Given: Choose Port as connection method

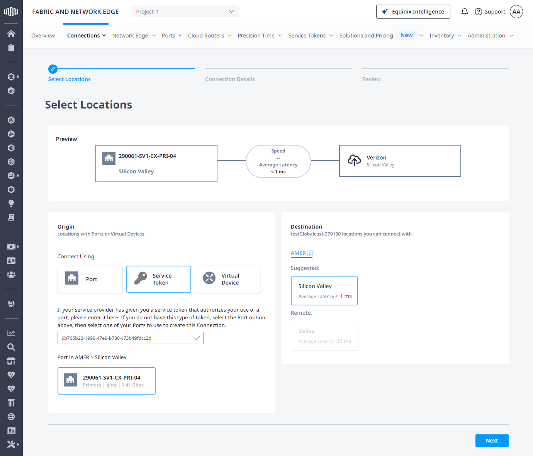Looking at the screenshot, I should pyautogui.click(x=90, y=279).
